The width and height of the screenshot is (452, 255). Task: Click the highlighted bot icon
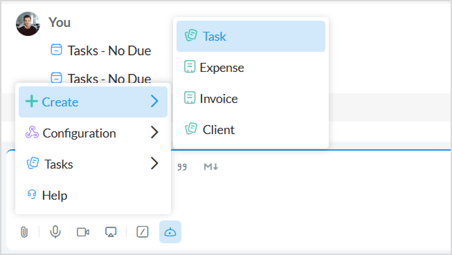(170, 232)
